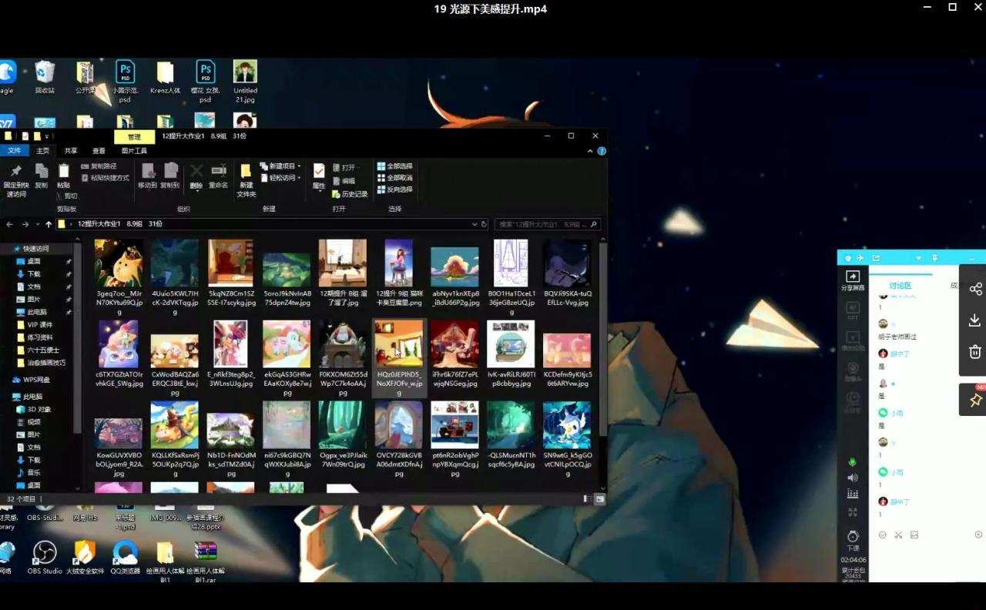Click the QQ浏览器 desktop icon
986x610 pixels.
tap(125, 558)
